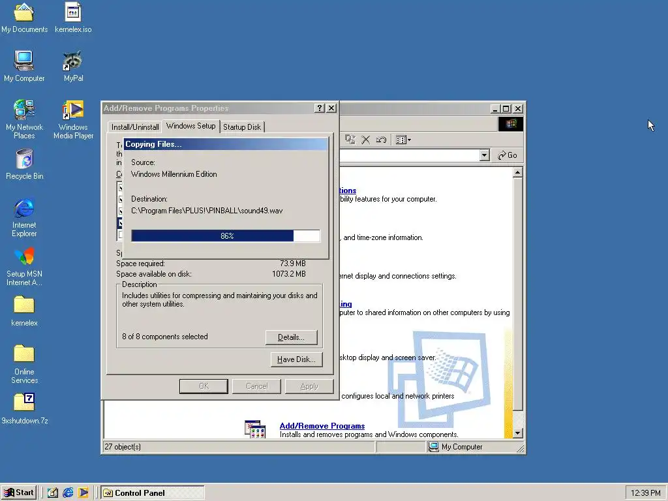Click the Show Desktop quick launch icon
Viewport: 668px width, 501px height.
click(52, 493)
